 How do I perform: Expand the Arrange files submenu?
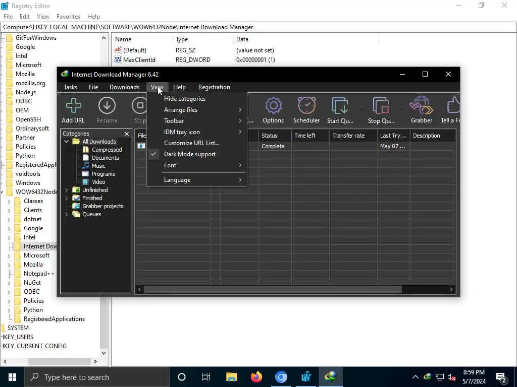[x=197, y=110]
